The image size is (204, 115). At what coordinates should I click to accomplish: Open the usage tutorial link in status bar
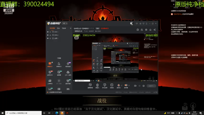(x=55, y=92)
